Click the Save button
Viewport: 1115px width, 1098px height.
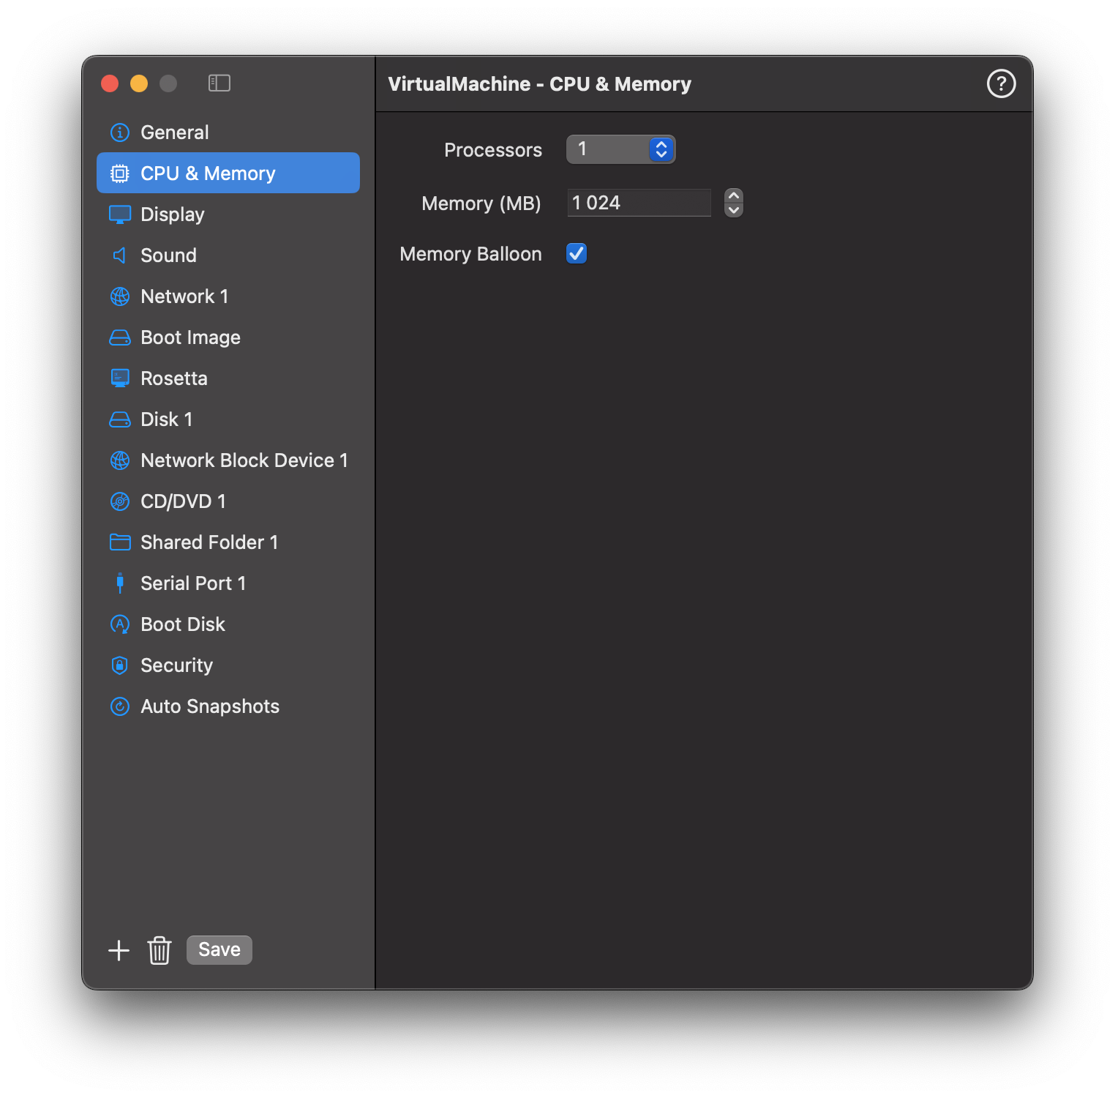[x=218, y=949]
